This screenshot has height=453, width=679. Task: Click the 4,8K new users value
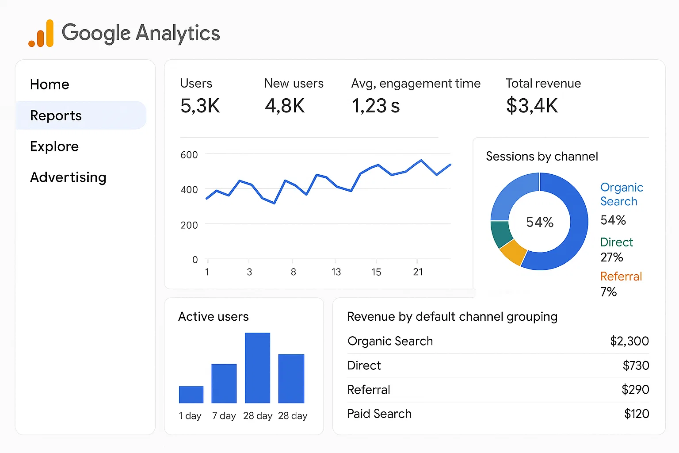tap(285, 106)
